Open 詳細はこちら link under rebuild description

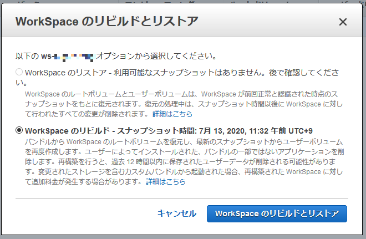click(166, 181)
